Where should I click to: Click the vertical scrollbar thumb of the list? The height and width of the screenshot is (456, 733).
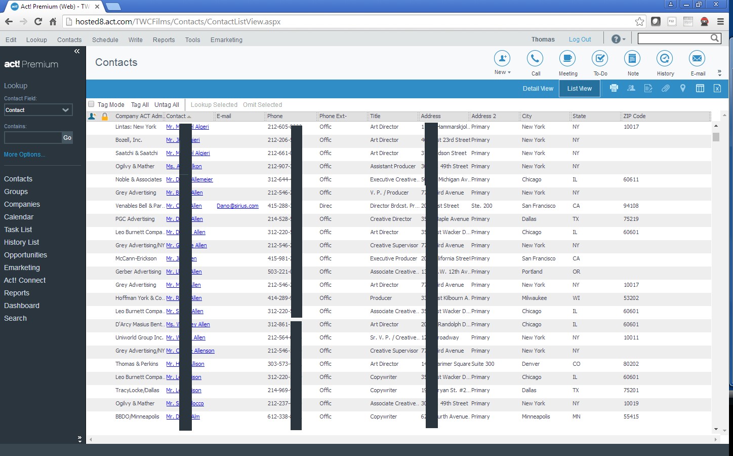point(716,137)
